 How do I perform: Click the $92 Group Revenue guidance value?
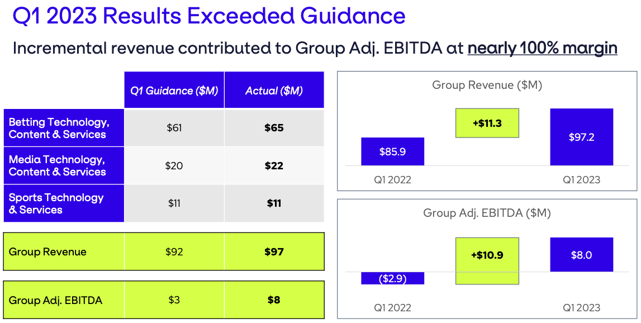tap(174, 252)
